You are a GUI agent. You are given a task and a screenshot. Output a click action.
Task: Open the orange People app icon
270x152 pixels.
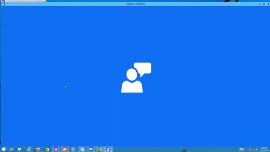click(x=65, y=149)
